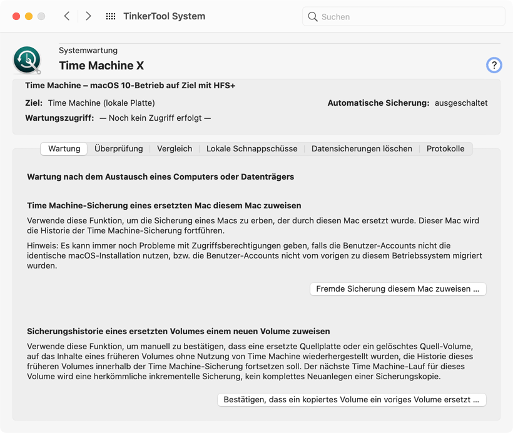Switch to the Überprüfung tab
Viewport: 513px width, 433px height.
118,148
